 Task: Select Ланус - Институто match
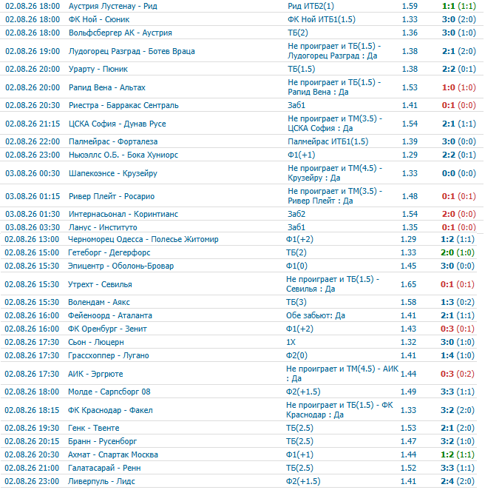pyautogui.click(x=103, y=227)
